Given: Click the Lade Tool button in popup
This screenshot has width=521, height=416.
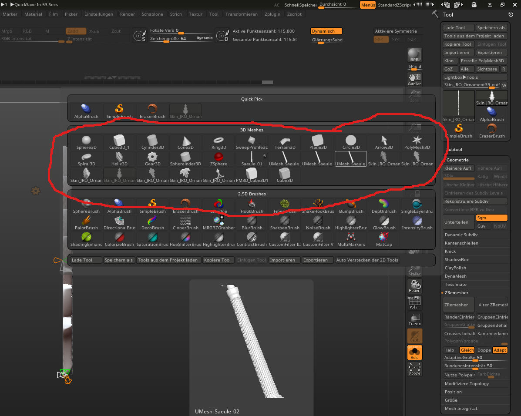Looking at the screenshot, I should point(85,260).
